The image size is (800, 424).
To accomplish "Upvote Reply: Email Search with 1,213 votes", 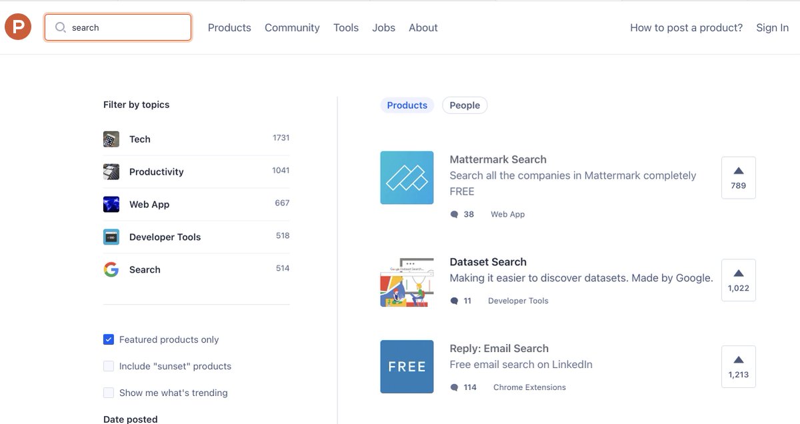I will tap(739, 367).
